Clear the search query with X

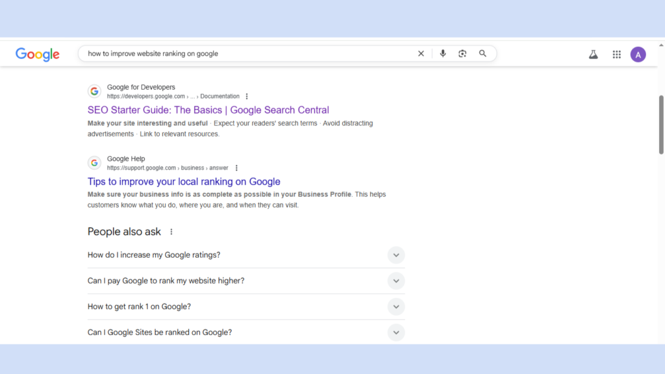pos(421,53)
